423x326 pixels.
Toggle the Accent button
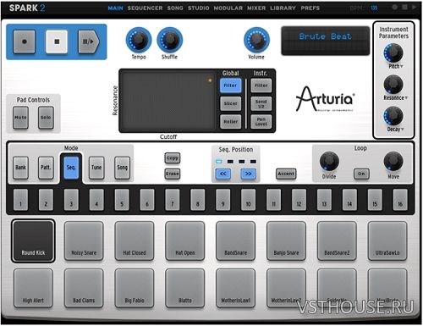286,174
